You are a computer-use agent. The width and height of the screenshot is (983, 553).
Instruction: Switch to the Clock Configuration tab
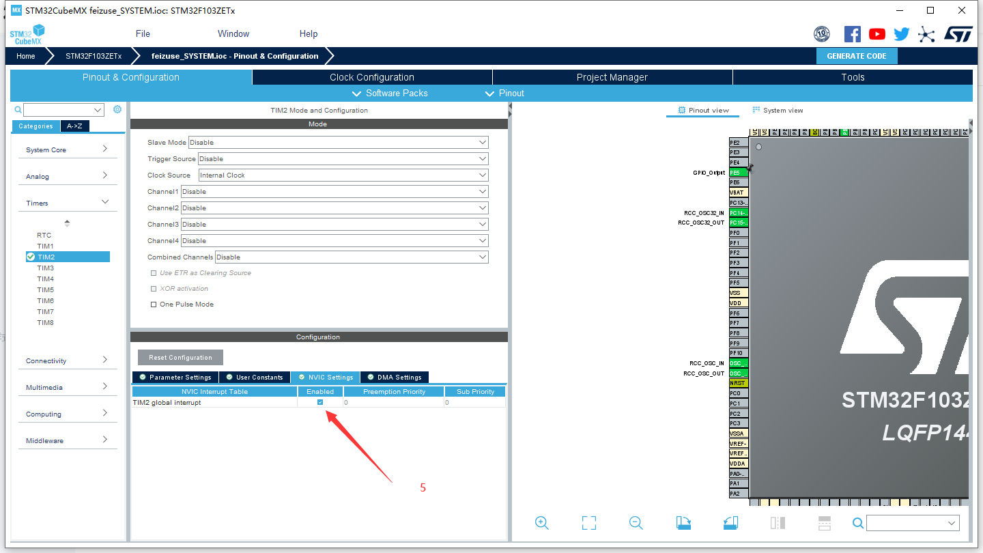372,77
